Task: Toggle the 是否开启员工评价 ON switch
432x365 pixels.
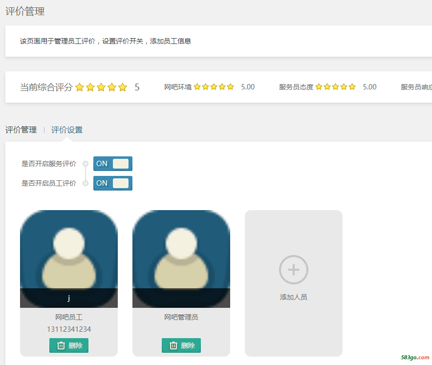Action: click(x=113, y=183)
